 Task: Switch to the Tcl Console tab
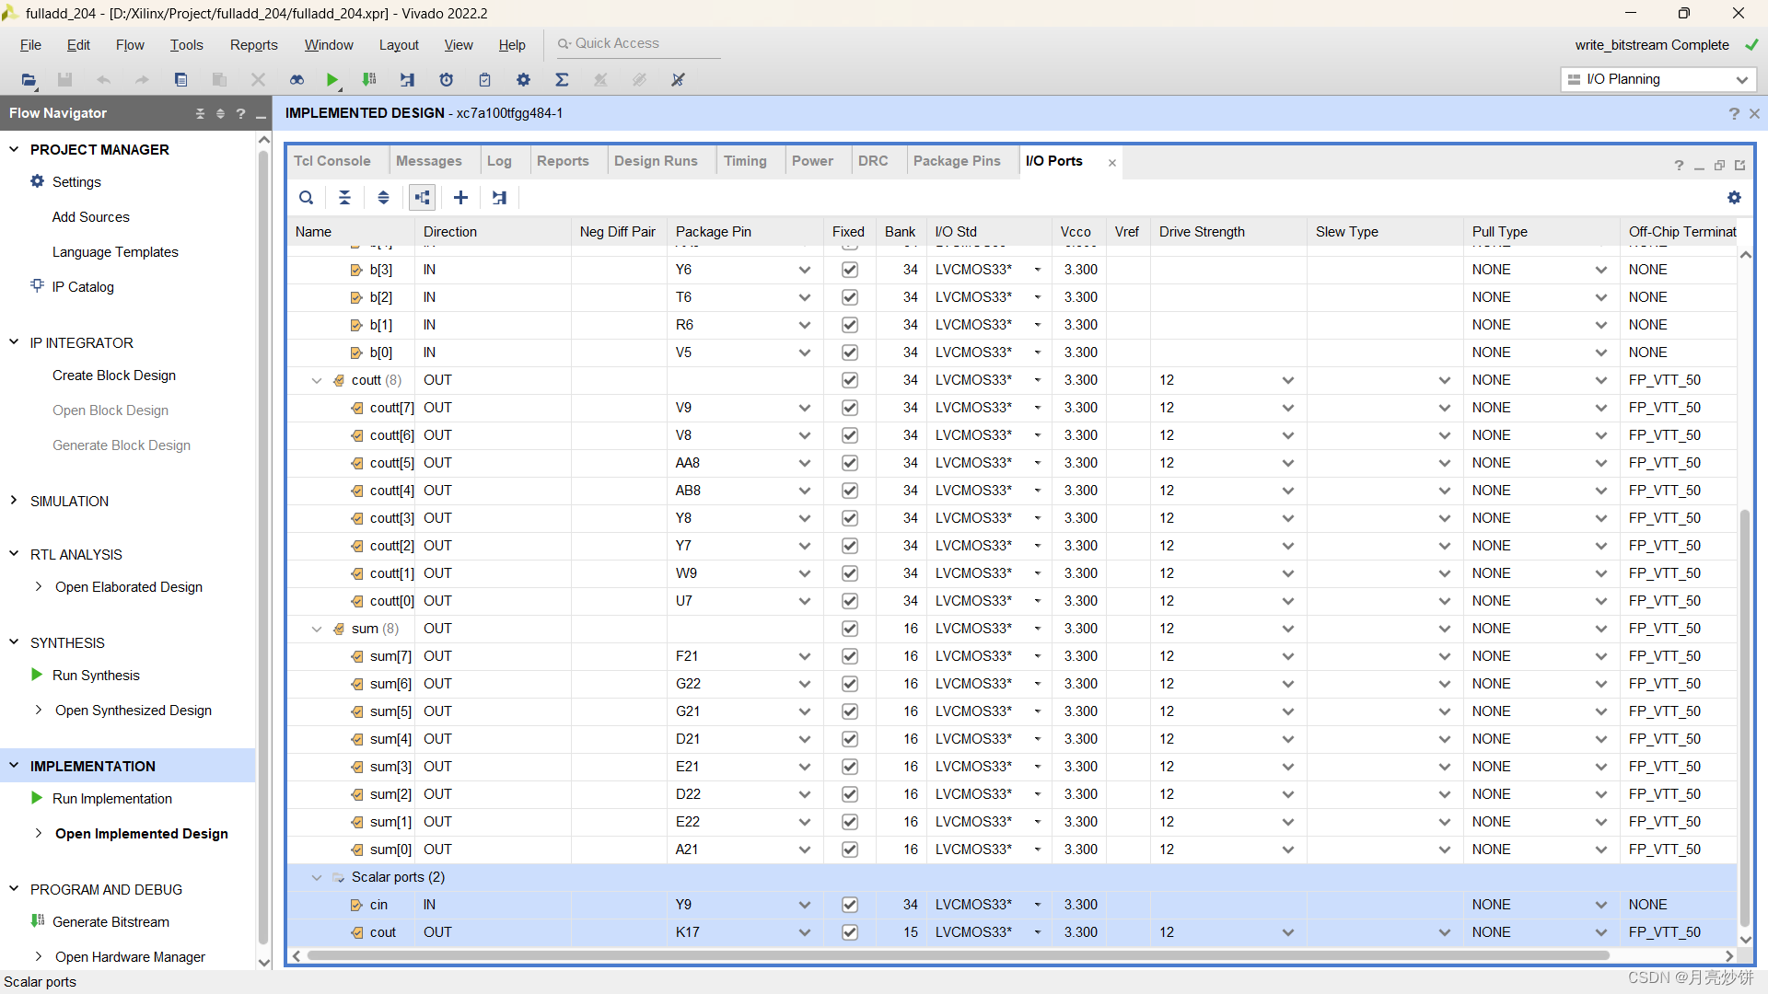(331, 160)
